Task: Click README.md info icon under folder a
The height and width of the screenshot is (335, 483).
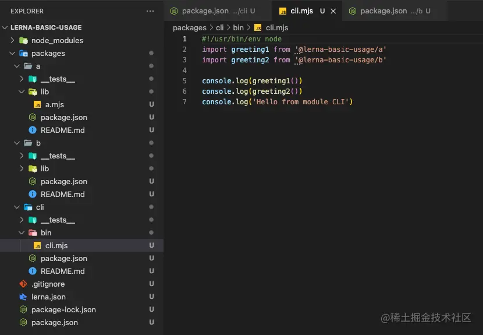Action: (33, 130)
